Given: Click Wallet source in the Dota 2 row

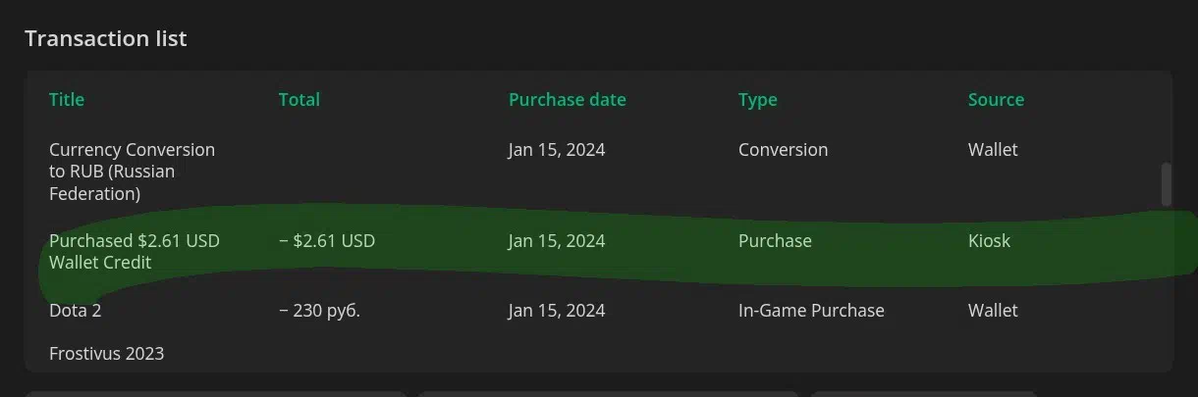Looking at the screenshot, I should click(x=993, y=311).
